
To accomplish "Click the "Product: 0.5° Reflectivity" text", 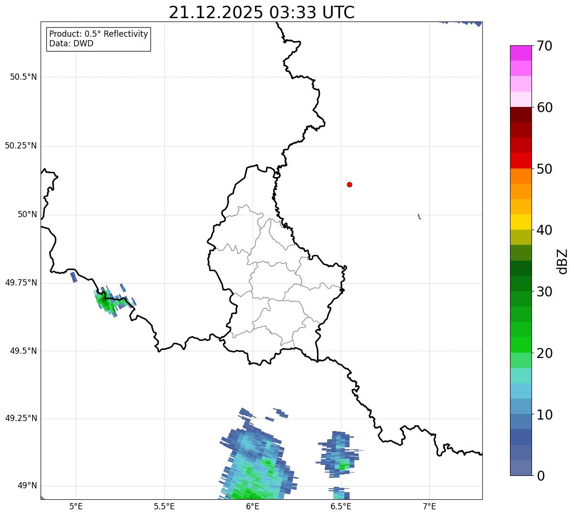I will point(98,34).
